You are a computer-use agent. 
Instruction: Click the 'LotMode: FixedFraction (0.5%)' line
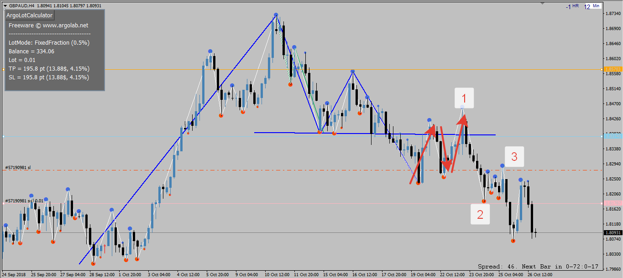(49, 43)
